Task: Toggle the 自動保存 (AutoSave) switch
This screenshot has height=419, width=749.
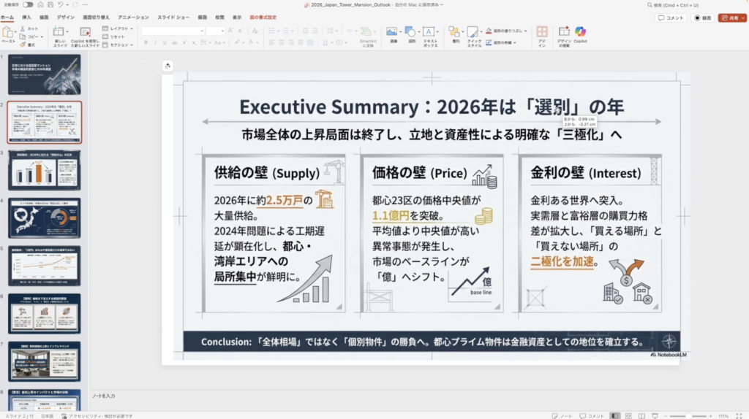Action: [26, 5]
